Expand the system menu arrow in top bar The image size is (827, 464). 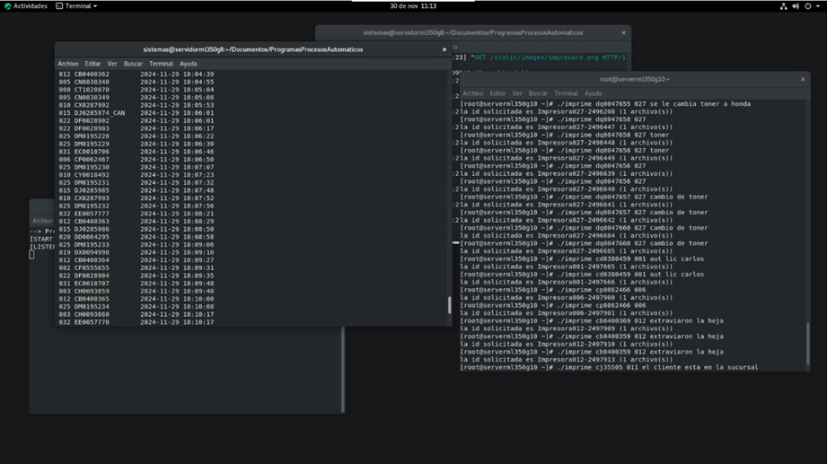click(818, 6)
